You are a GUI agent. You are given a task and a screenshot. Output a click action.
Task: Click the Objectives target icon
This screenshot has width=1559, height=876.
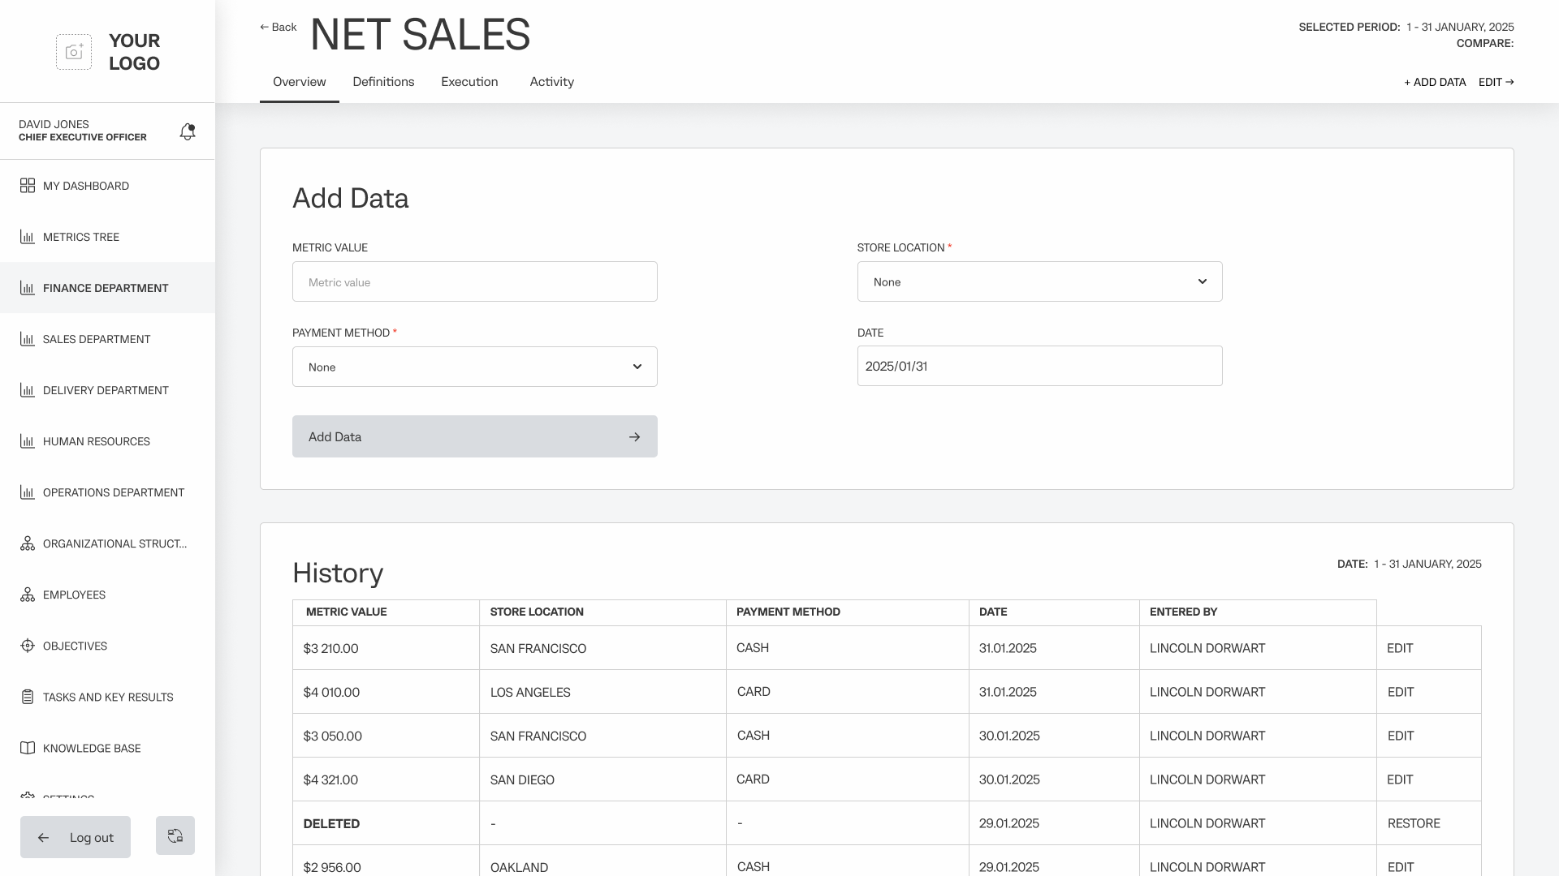tap(28, 646)
